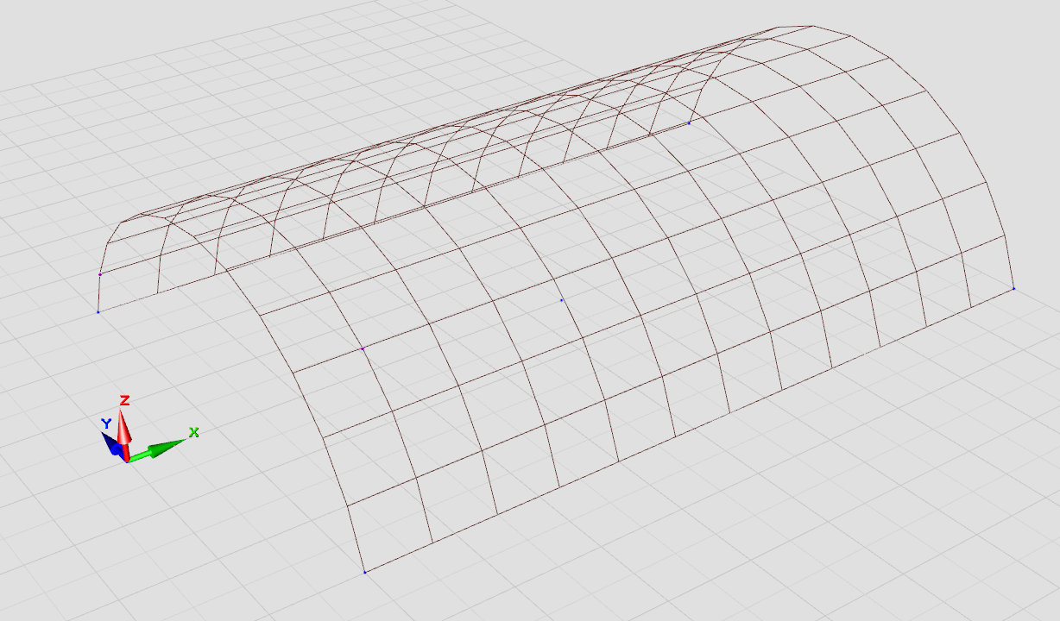The image size is (1060, 621).
Task: Pick the purple node above left rear base
Action: 100,274
